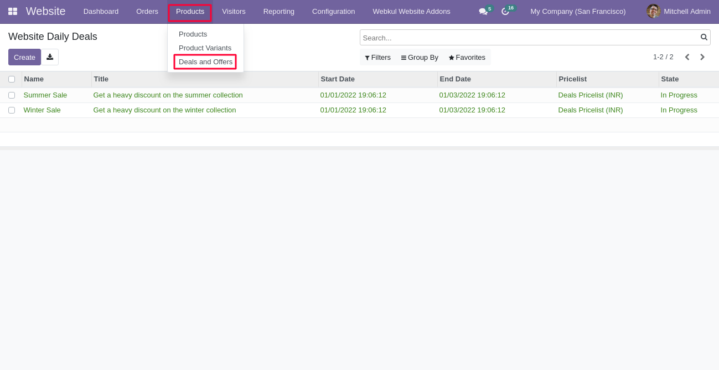Image resolution: width=719 pixels, height=370 pixels.
Task: Click the winter collection discount title
Action: point(164,110)
